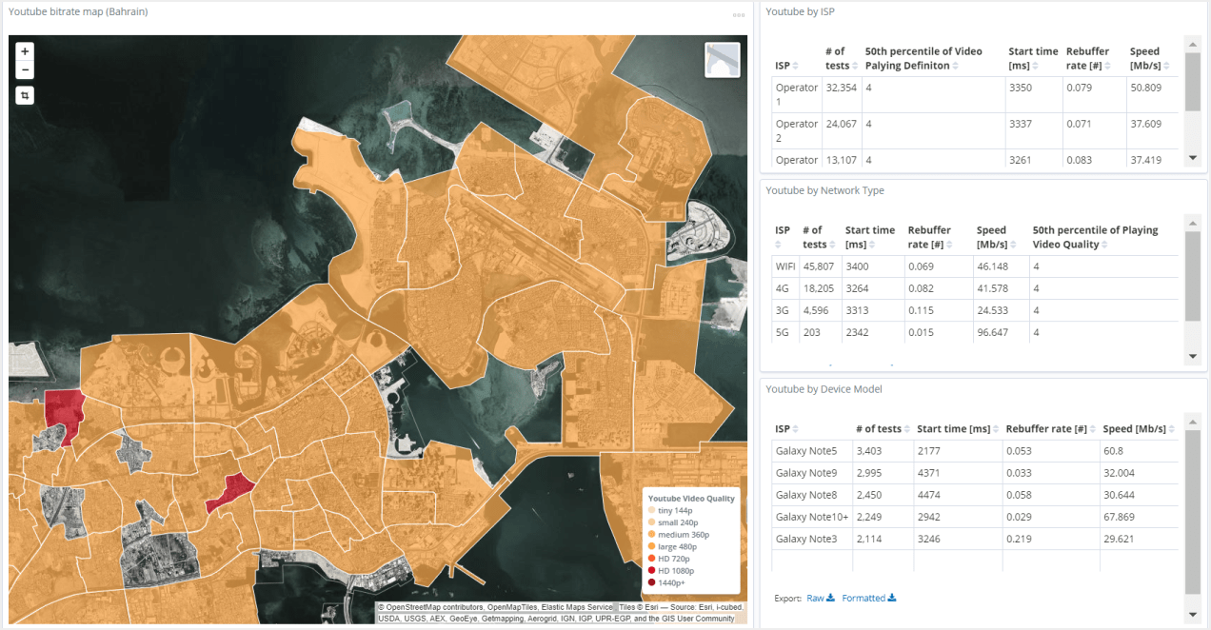
Task: Click the Youtube bitrate map (Bahrain) title
Action: [x=78, y=11]
